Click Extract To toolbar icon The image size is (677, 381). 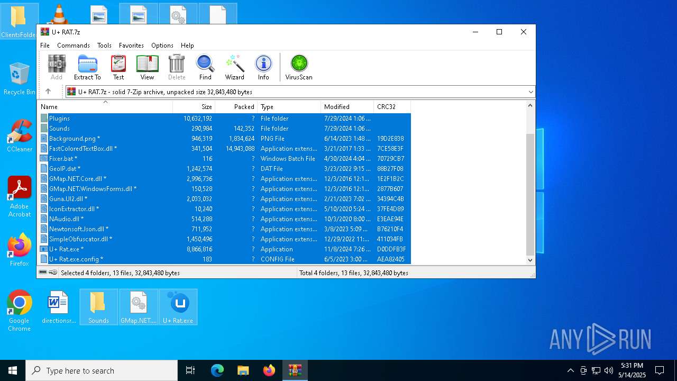click(x=87, y=67)
